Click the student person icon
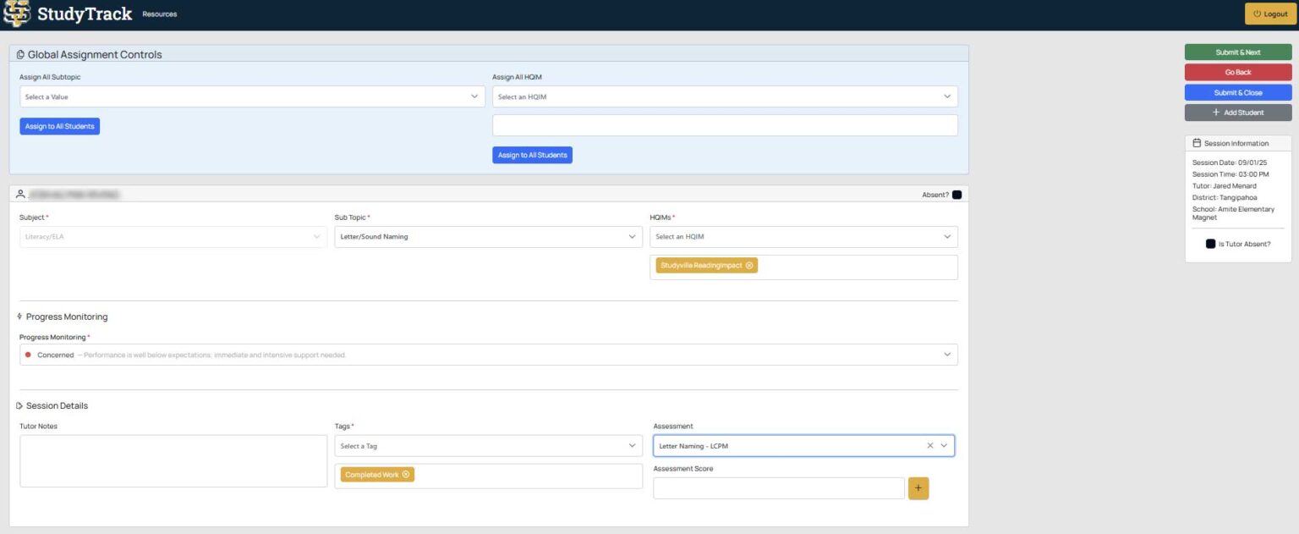The height and width of the screenshot is (534, 1299). pyautogui.click(x=20, y=195)
